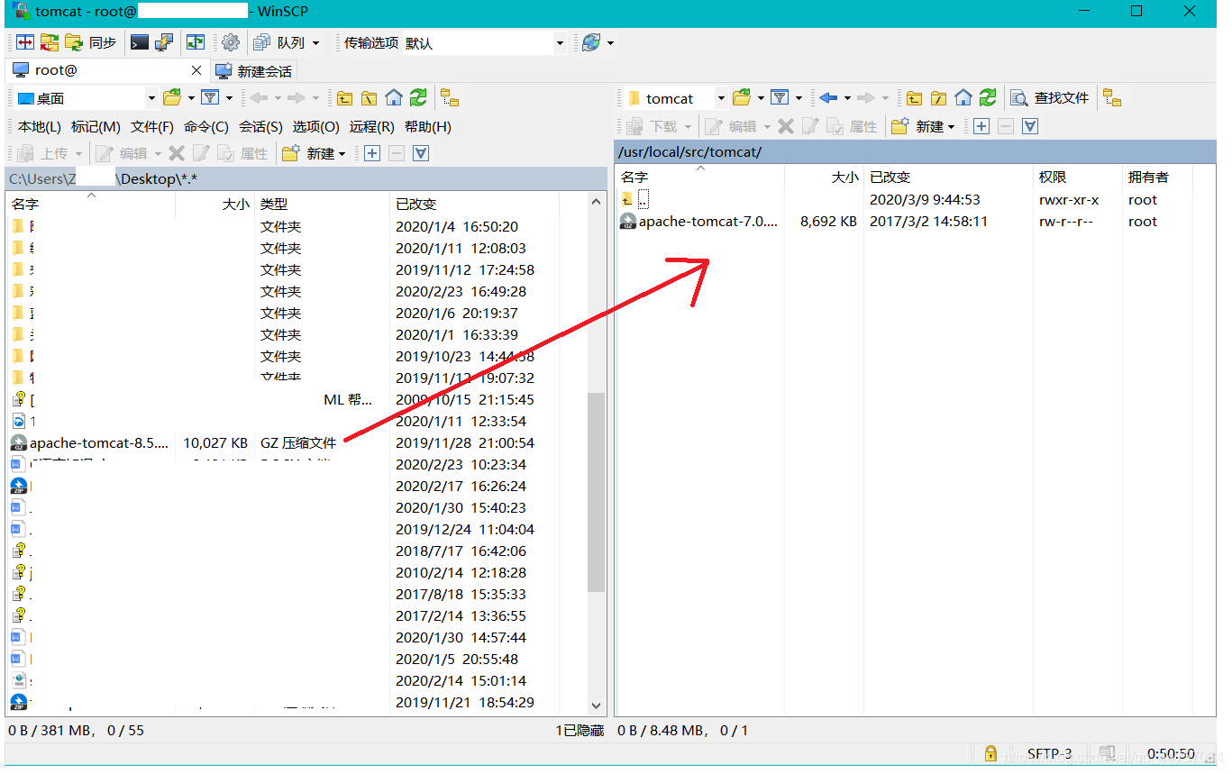Image resolution: width=1232 pixels, height=774 pixels.
Task: Refresh the local panel with green arrows
Action: [418, 98]
